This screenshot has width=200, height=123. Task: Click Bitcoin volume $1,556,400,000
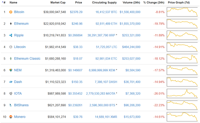pos(130,12)
